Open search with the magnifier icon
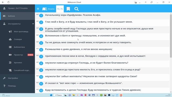 click(76, 9)
